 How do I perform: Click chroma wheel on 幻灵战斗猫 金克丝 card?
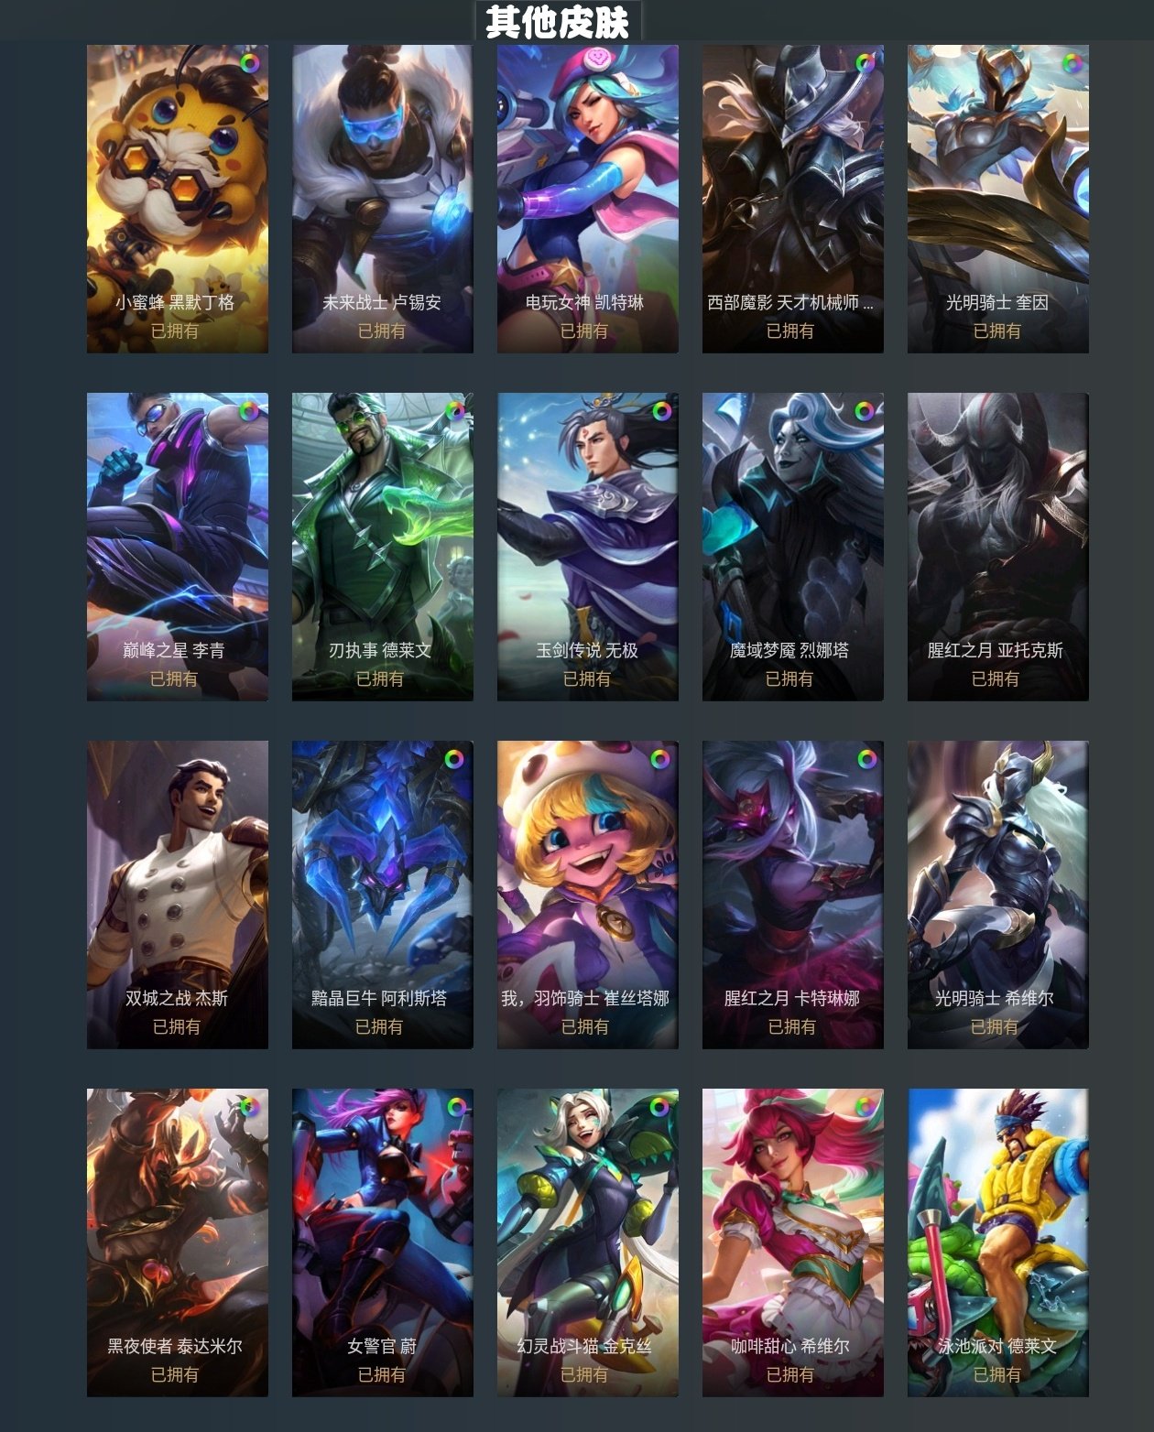pyautogui.click(x=659, y=1107)
